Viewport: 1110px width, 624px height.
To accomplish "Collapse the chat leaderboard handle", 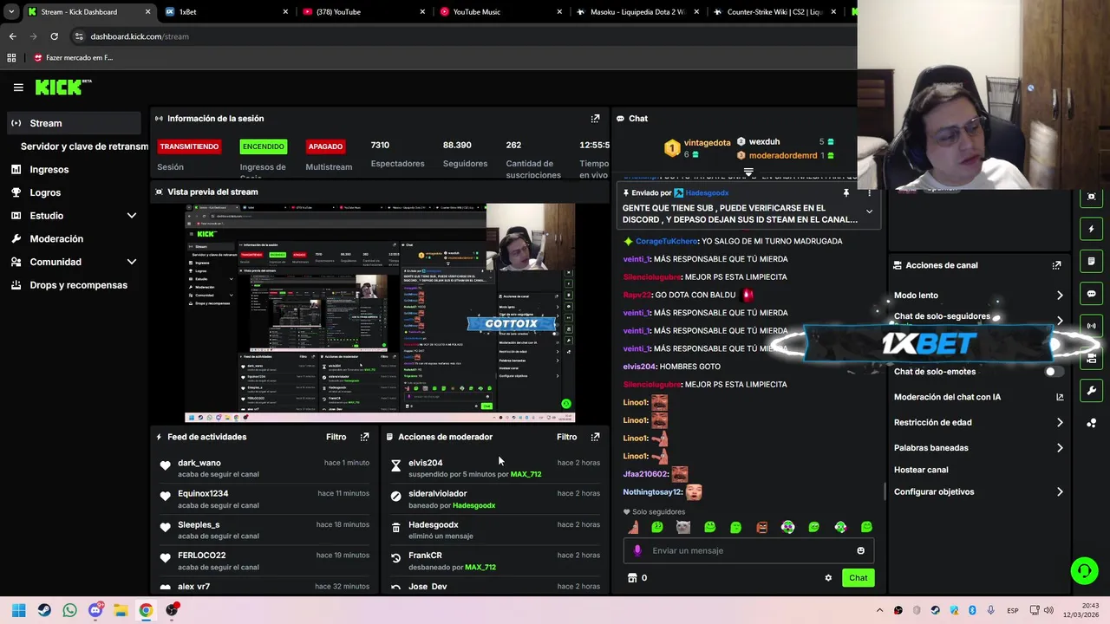I will tap(748, 172).
